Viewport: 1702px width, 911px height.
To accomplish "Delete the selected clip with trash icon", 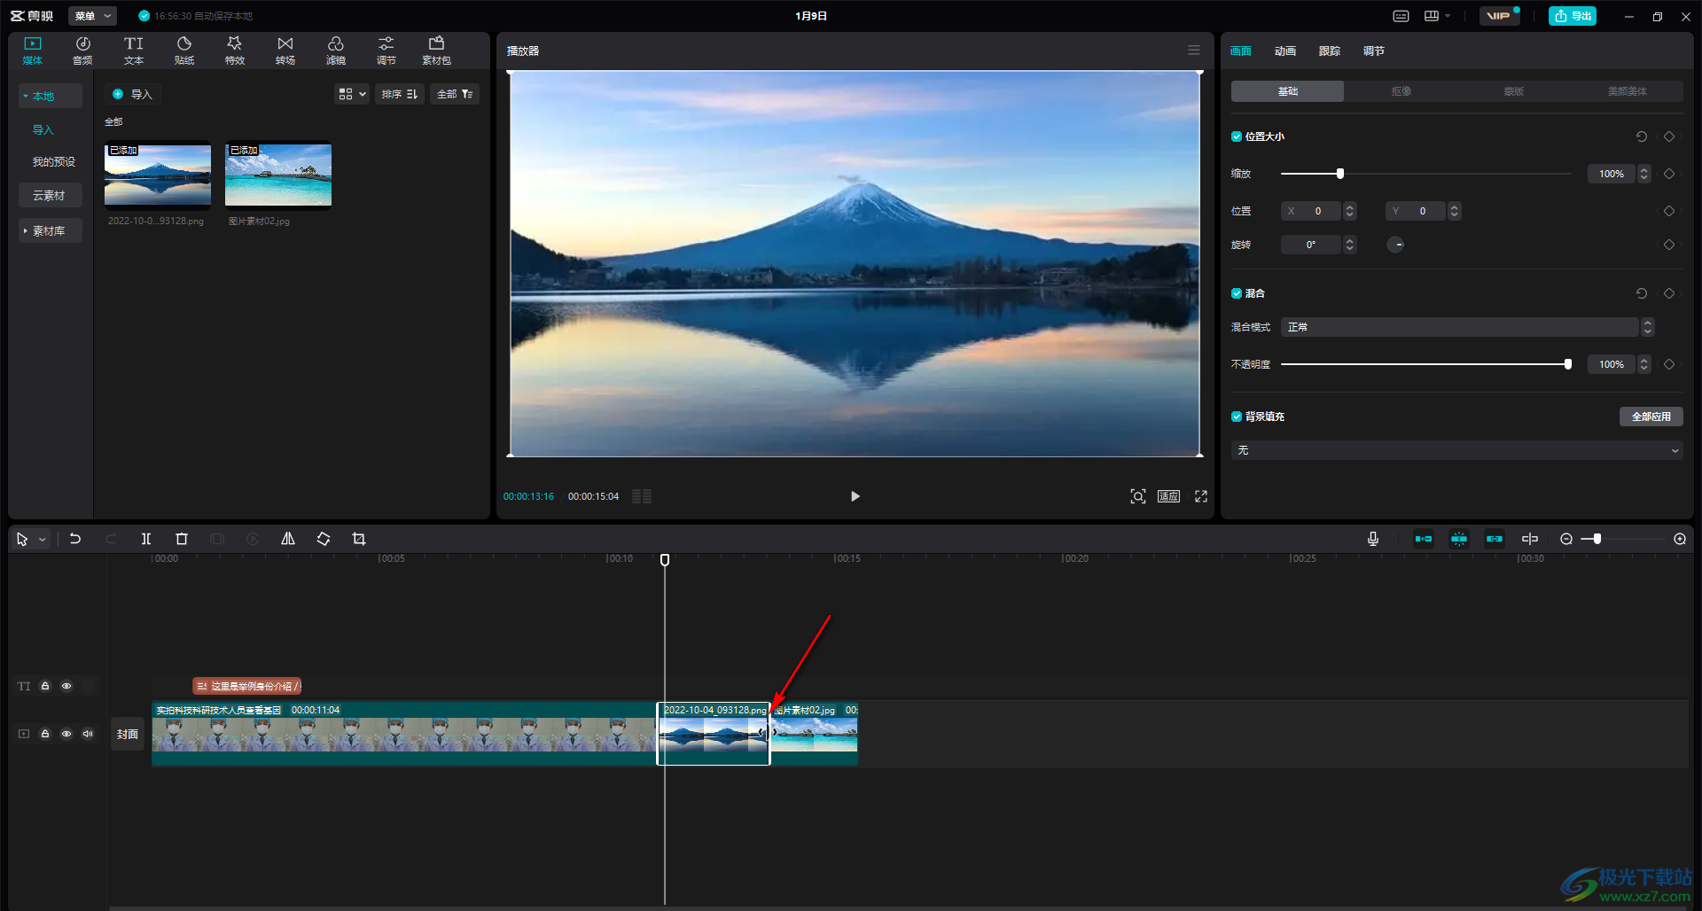I will click(182, 539).
